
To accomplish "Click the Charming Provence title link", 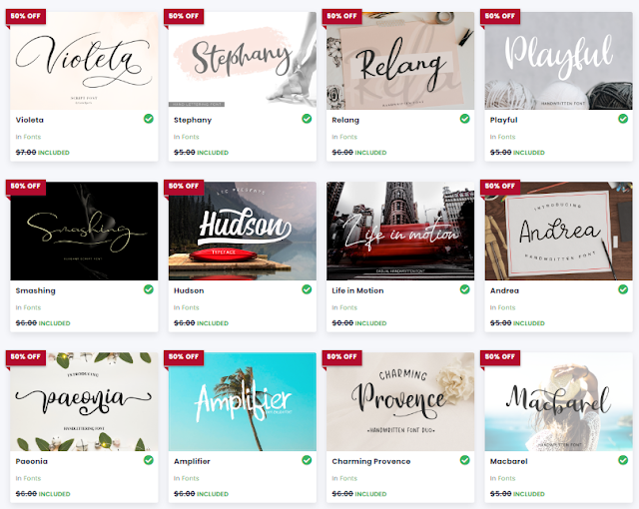I will click(371, 461).
